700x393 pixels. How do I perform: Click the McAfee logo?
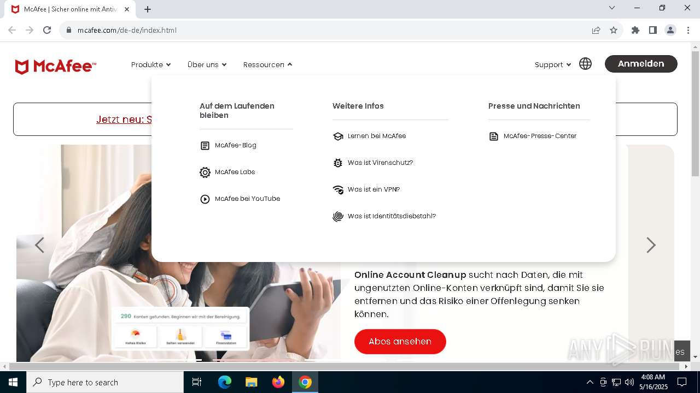click(56, 67)
